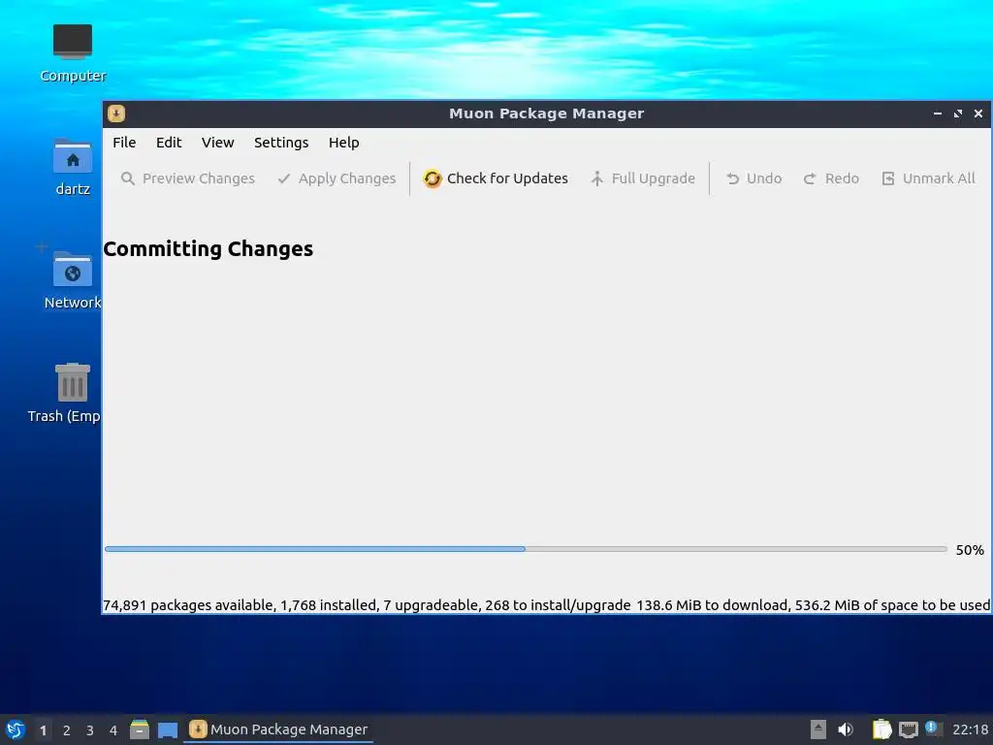Click the clipboard tray icon
993x745 pixels.
tap(881, 729)
